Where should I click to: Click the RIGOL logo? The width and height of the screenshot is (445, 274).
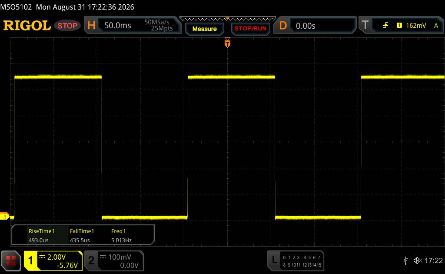[27, 25]
